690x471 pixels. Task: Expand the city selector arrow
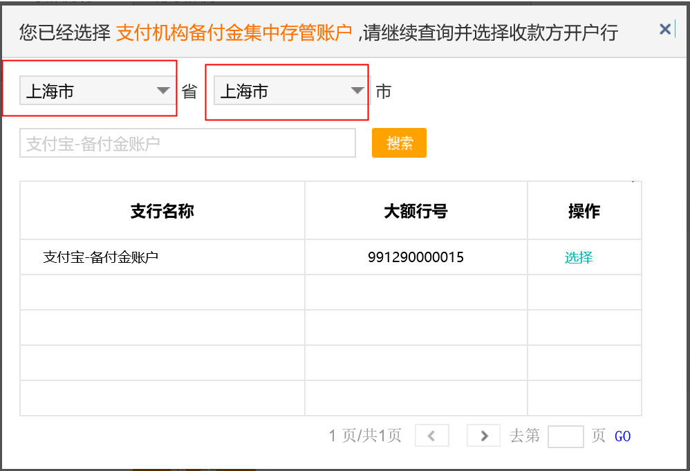[357, 90]
